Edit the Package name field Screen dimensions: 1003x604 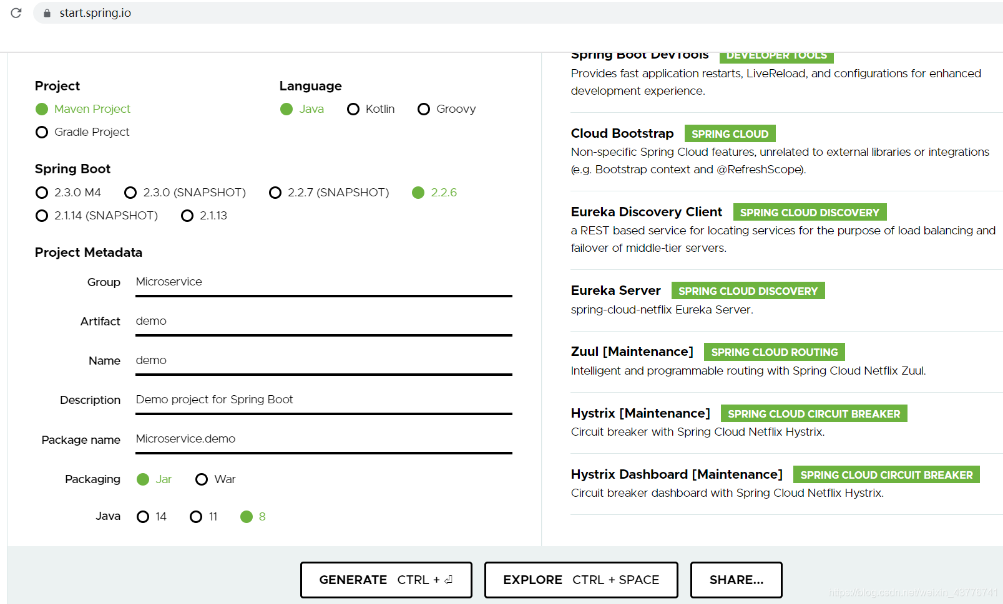pyautogui.click(x=324, y=439)
